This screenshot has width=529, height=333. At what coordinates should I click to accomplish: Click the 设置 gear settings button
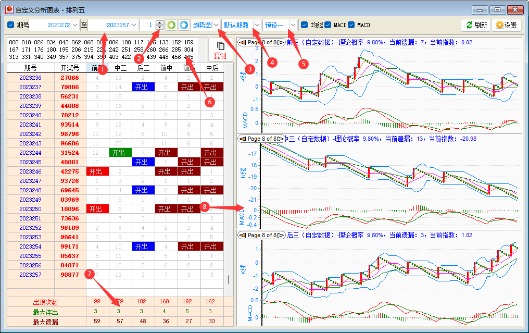506,25
